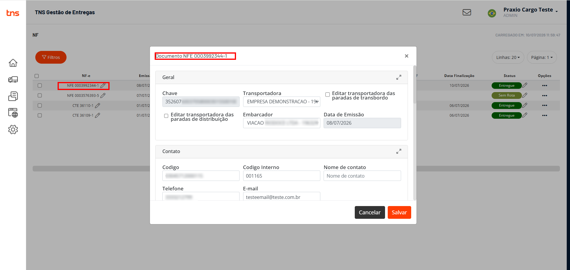This screenshot has height=270, width=570.
Task: Click the Opções column header
Action: point(544,76)
